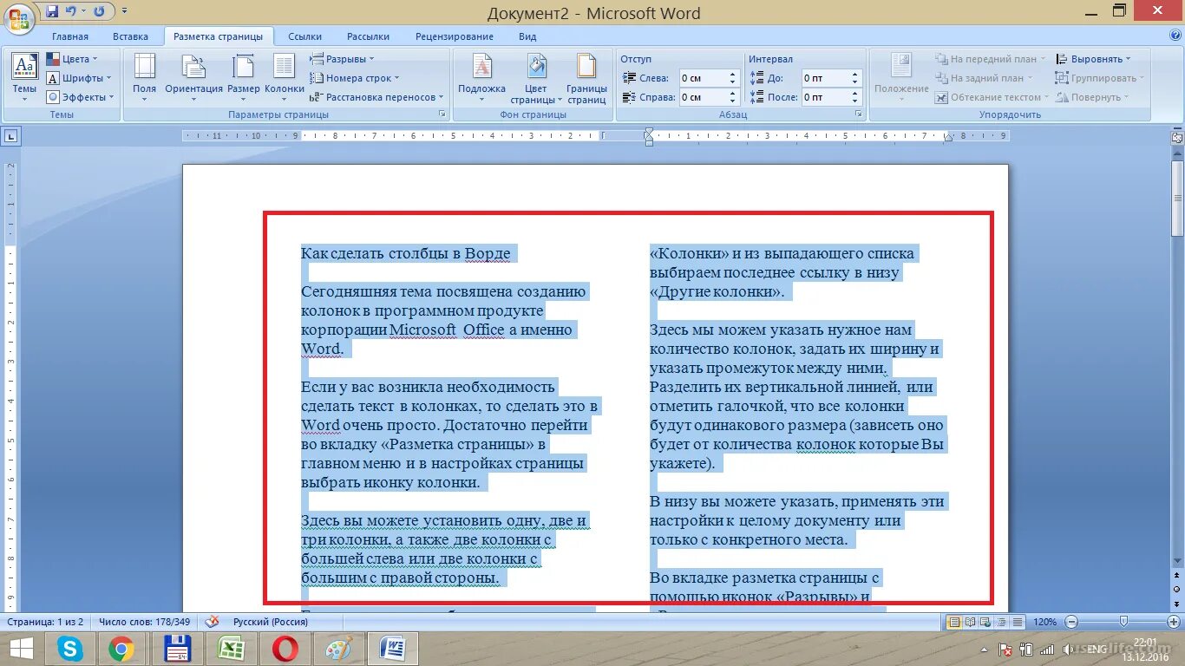Open the ENG keyboard language indicator

tap(1097, 649)
